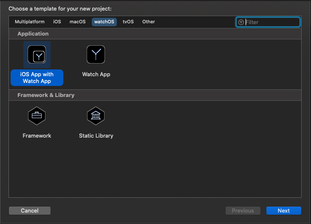Viewport: 311px width, 224px height.
Task: Click the filter icon in the search field
Action: coord(241,22)
